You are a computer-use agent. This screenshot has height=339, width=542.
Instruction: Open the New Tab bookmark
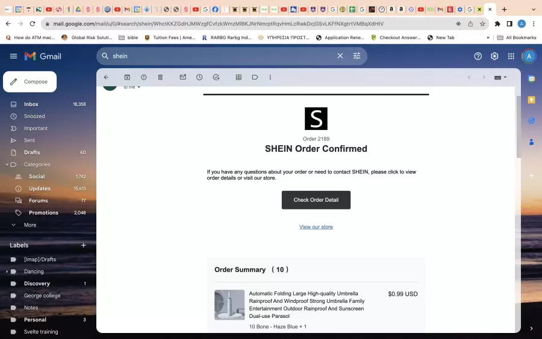pyautogui.click(x=441, y=37)
